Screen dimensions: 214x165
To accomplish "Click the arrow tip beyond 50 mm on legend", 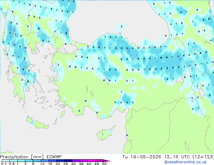I will click(x=107, y=161).
